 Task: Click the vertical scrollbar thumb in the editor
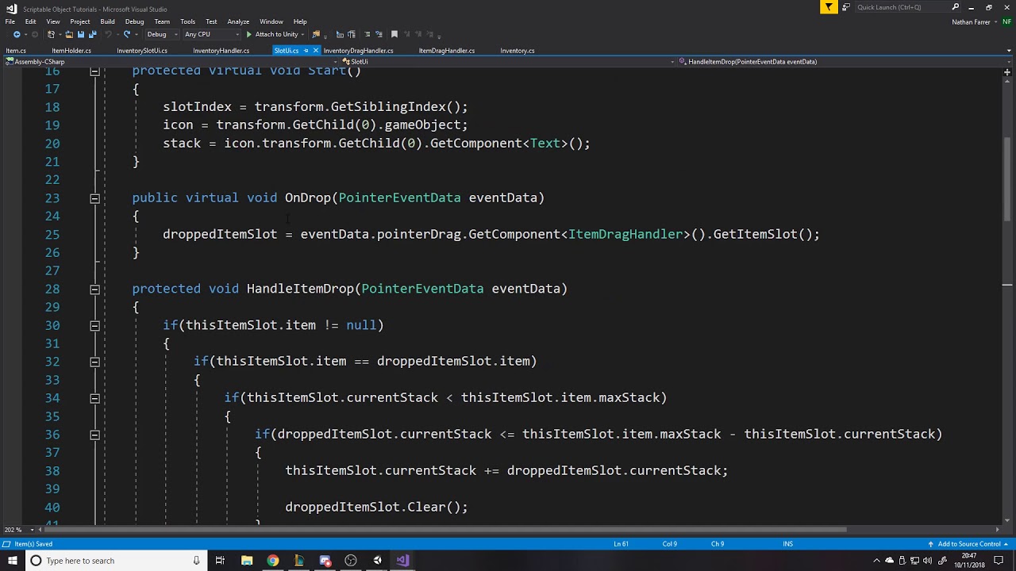tap(1007, 178)
